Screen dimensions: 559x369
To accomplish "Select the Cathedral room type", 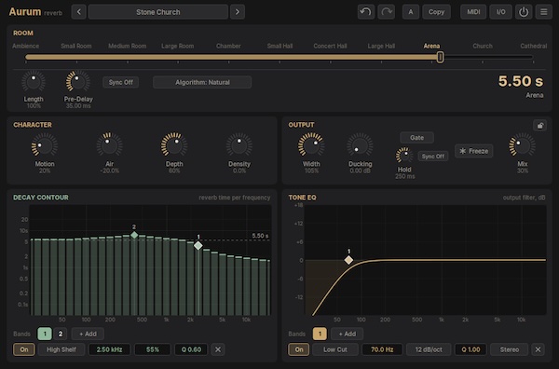I will [533, 46].
